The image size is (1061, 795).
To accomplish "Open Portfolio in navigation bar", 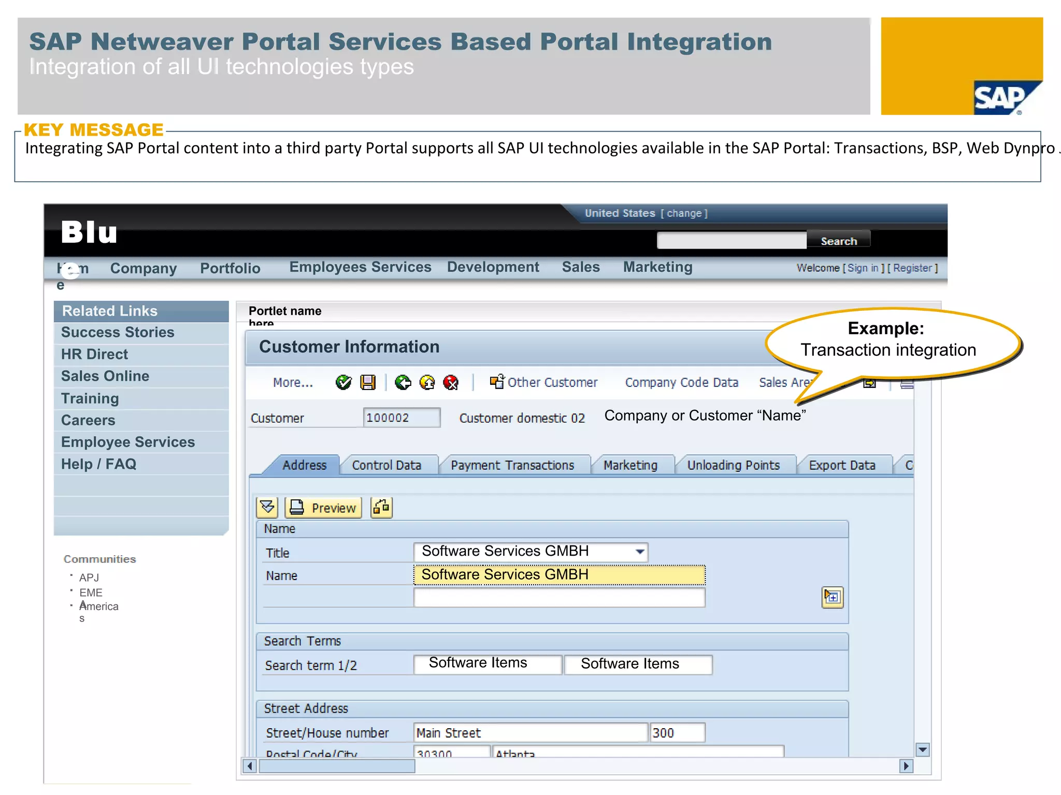I will tap(230, 268).
